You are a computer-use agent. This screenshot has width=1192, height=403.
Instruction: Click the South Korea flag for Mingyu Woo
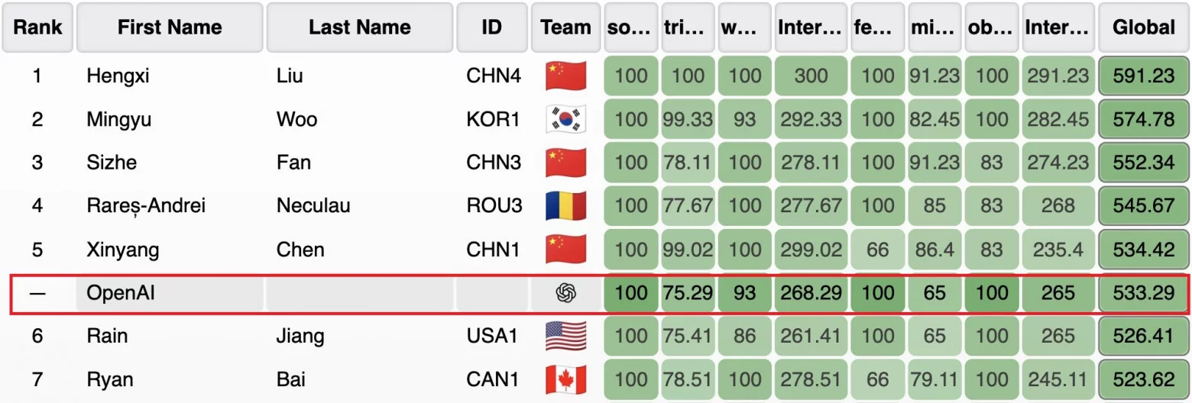coord(565,119)
